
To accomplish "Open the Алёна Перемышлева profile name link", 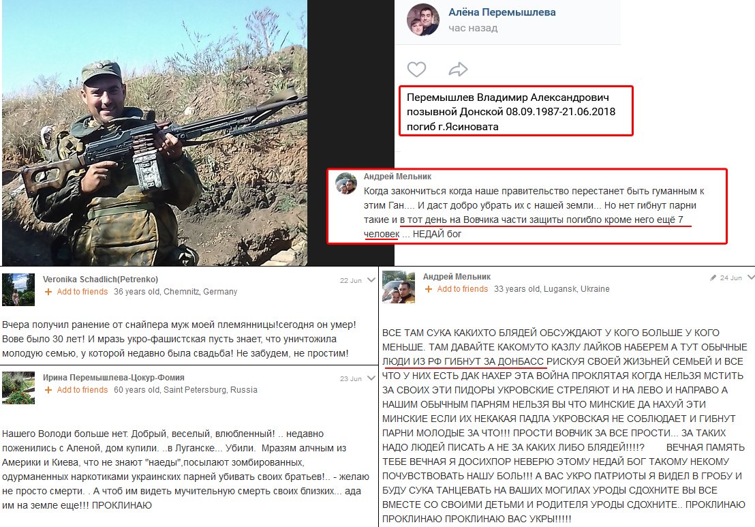I will pyautogui.click(x=502, y=12).
